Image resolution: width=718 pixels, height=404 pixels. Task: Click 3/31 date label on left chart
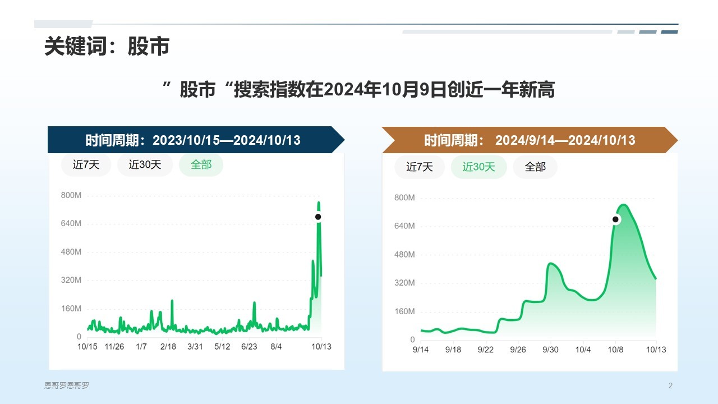[x=195, y=347]
